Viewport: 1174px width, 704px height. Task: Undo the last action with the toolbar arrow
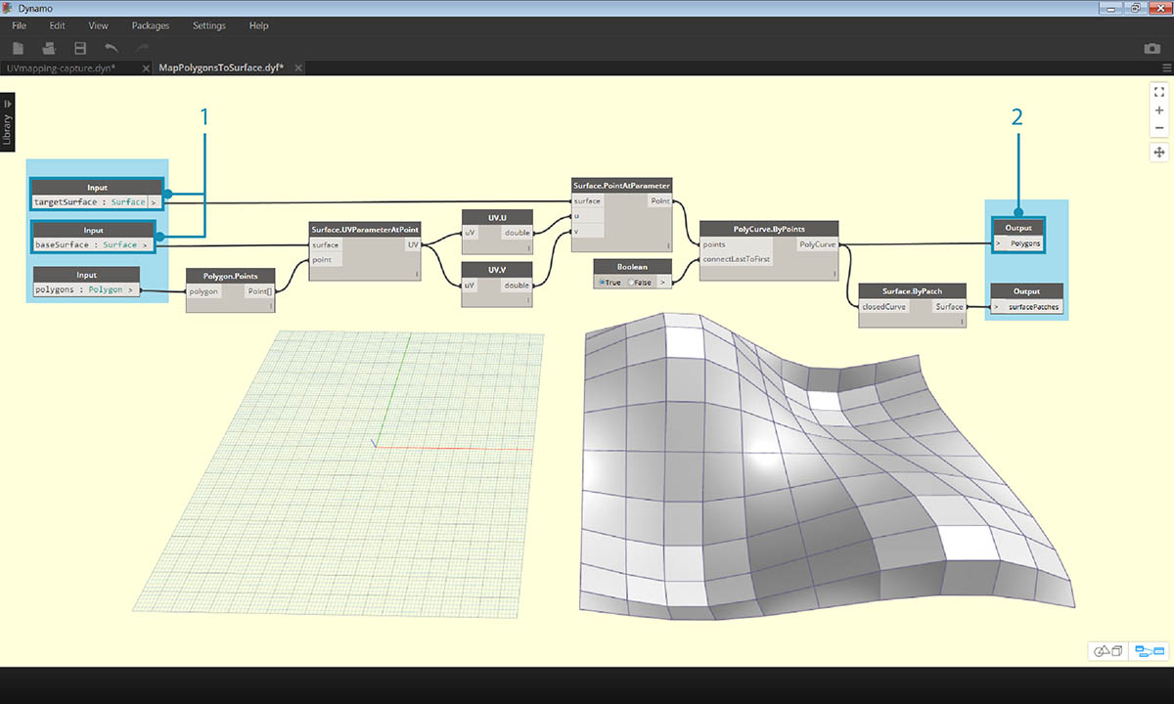point(111,48)
